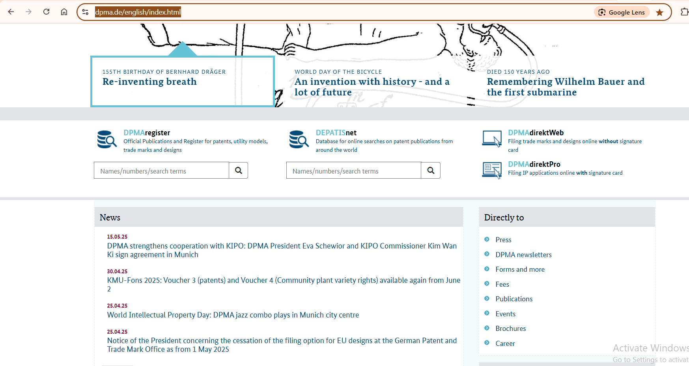Image resolution: width=689 pixels, height=366 pixels.
Task: Open the extensions puzzle icon
Action: 685,12
